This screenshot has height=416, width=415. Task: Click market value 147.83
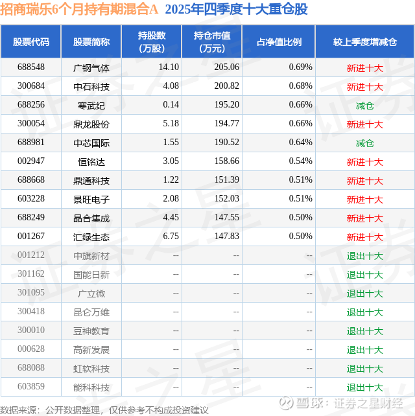click(x=227, y=236)
